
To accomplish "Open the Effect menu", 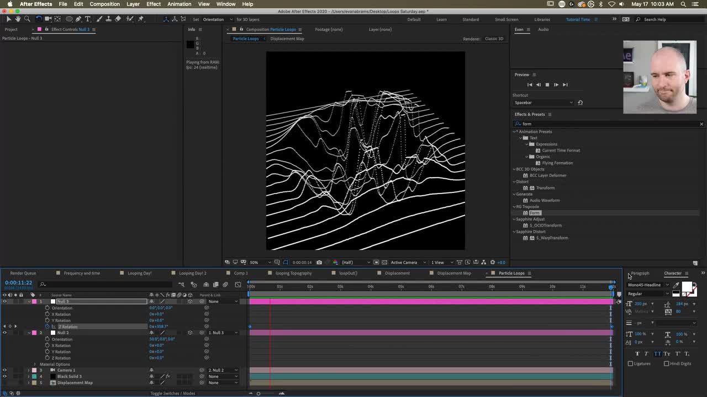I will (x=154, y=4).
